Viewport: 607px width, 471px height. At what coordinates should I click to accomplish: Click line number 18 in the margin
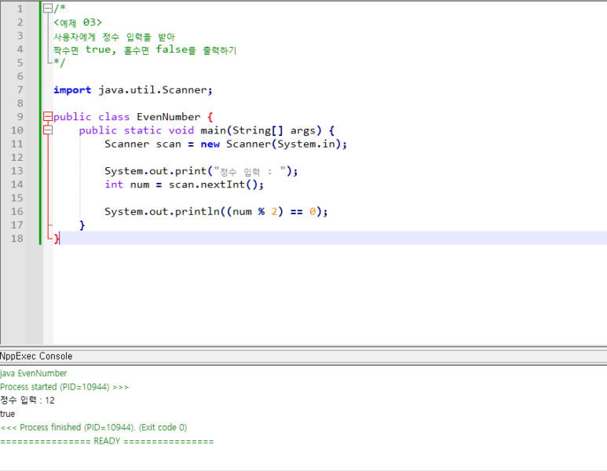pos(17,239)
